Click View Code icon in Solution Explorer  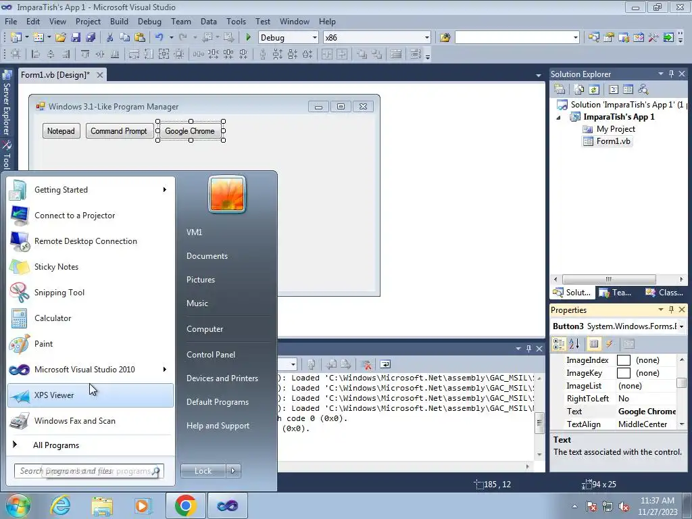pyautogui.click(x=614, y=90)
